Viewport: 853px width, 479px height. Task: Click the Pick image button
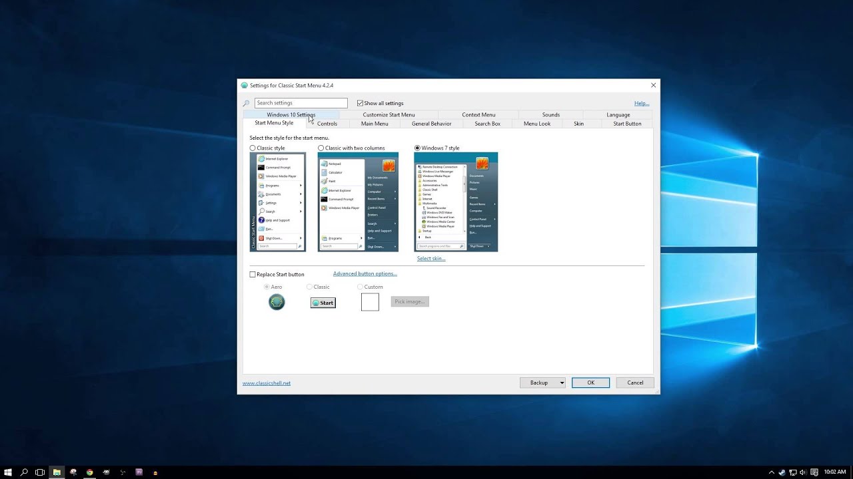point(410,301)
